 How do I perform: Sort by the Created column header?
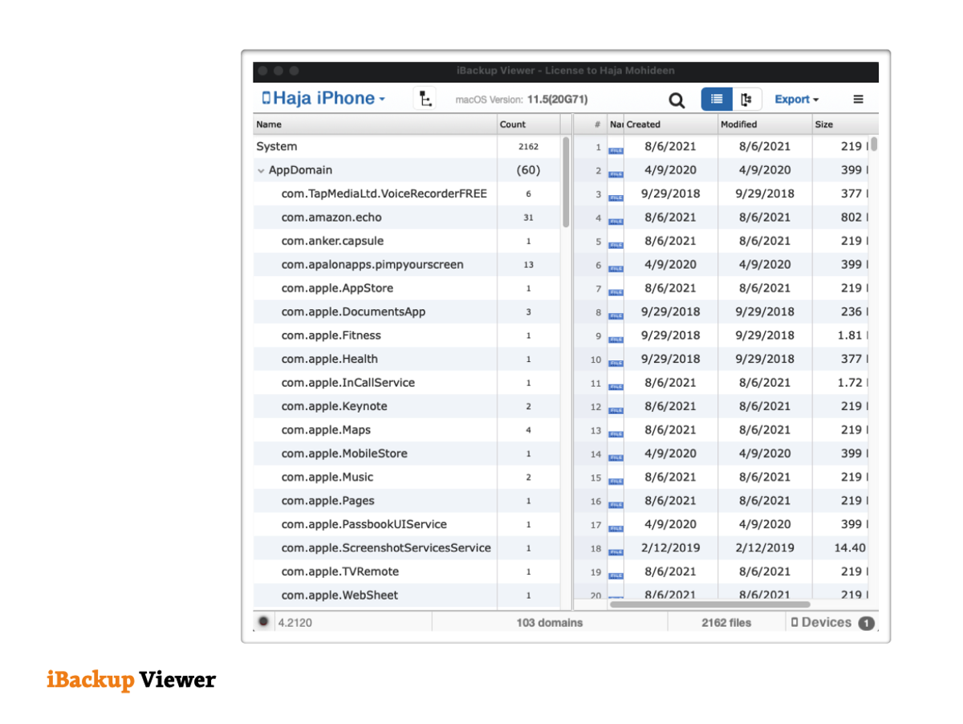click(669, 124)
